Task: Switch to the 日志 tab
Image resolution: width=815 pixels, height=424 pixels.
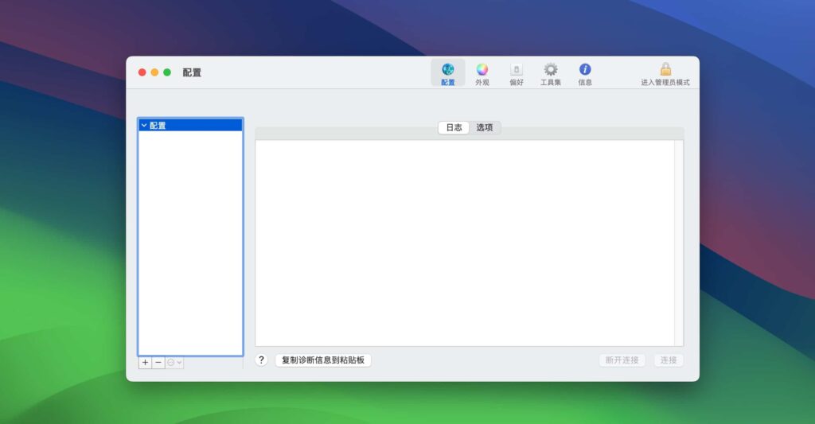Action: tap(454, 127)
